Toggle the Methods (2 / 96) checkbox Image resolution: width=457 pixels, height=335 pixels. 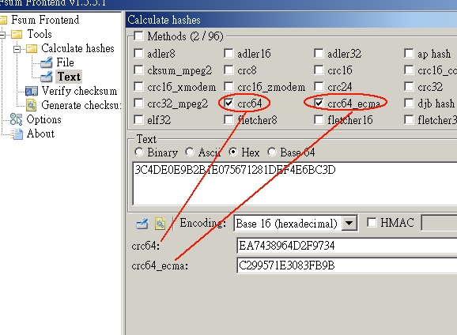[138, 36]
